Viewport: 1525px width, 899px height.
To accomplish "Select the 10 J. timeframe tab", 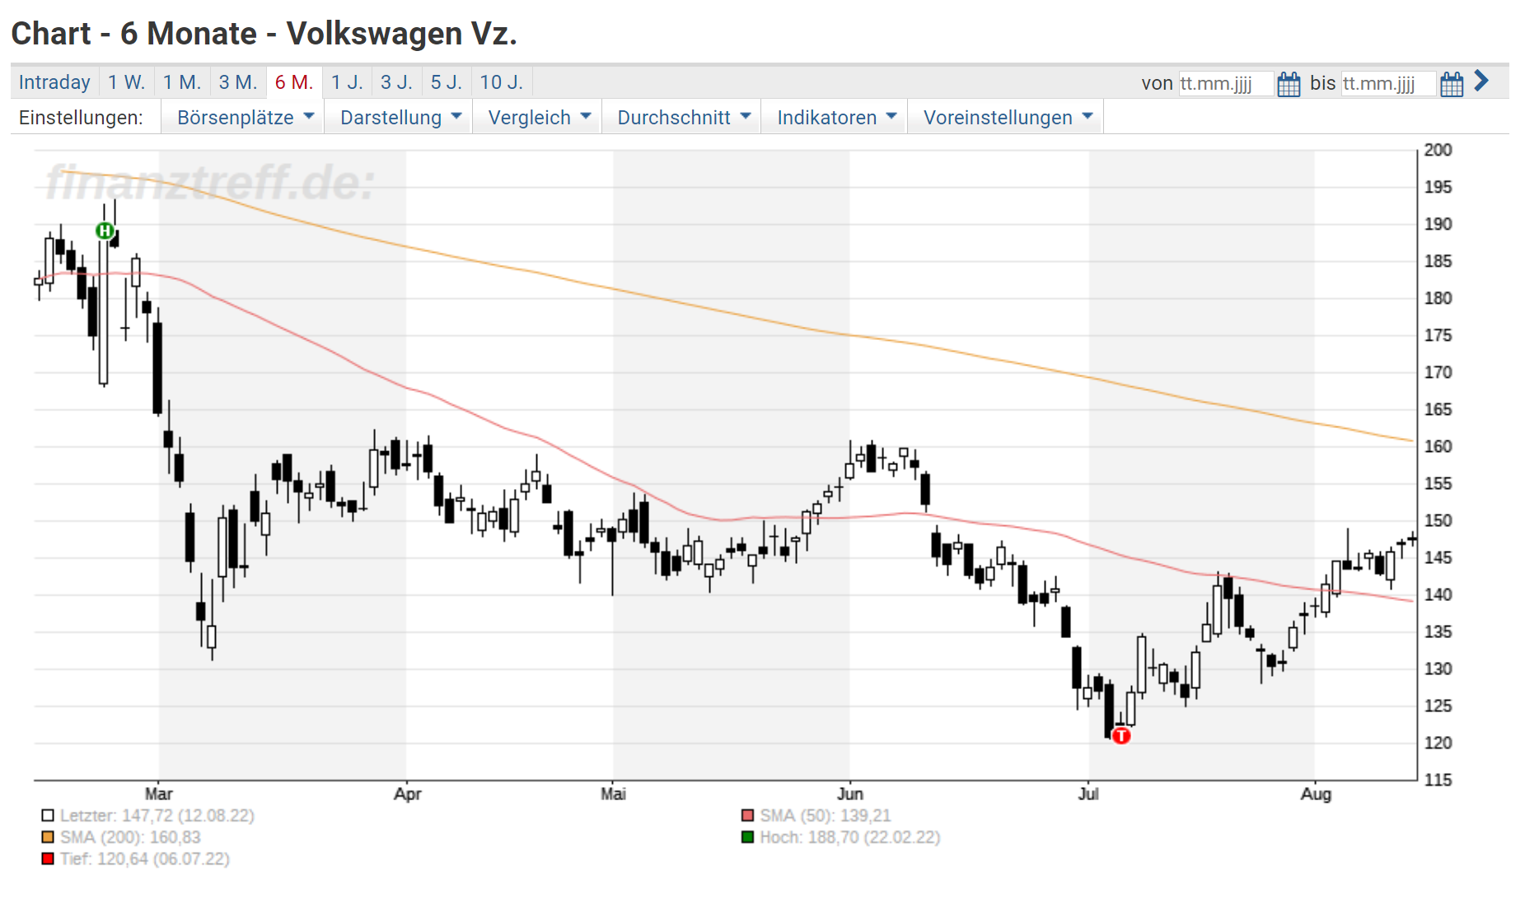I will 501,82.
